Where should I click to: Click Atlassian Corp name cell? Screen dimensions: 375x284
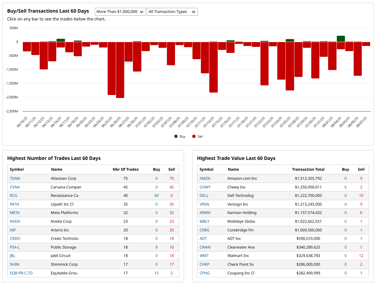[63, 179]
